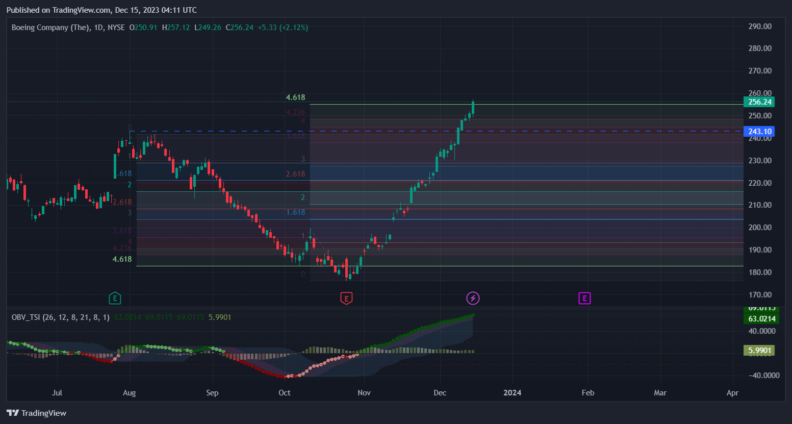Click the Apr label on the time axis
Screen dimensions: 792x424
point(732,393)
